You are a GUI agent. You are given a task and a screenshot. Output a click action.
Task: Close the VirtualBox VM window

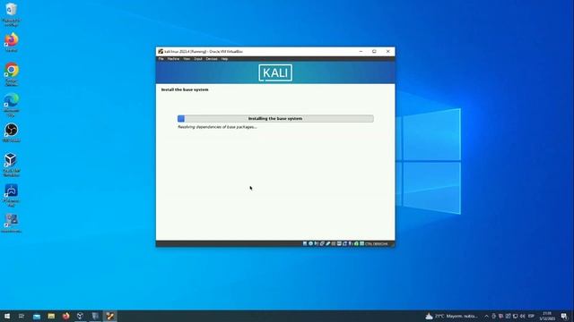(x=388, y=52)
